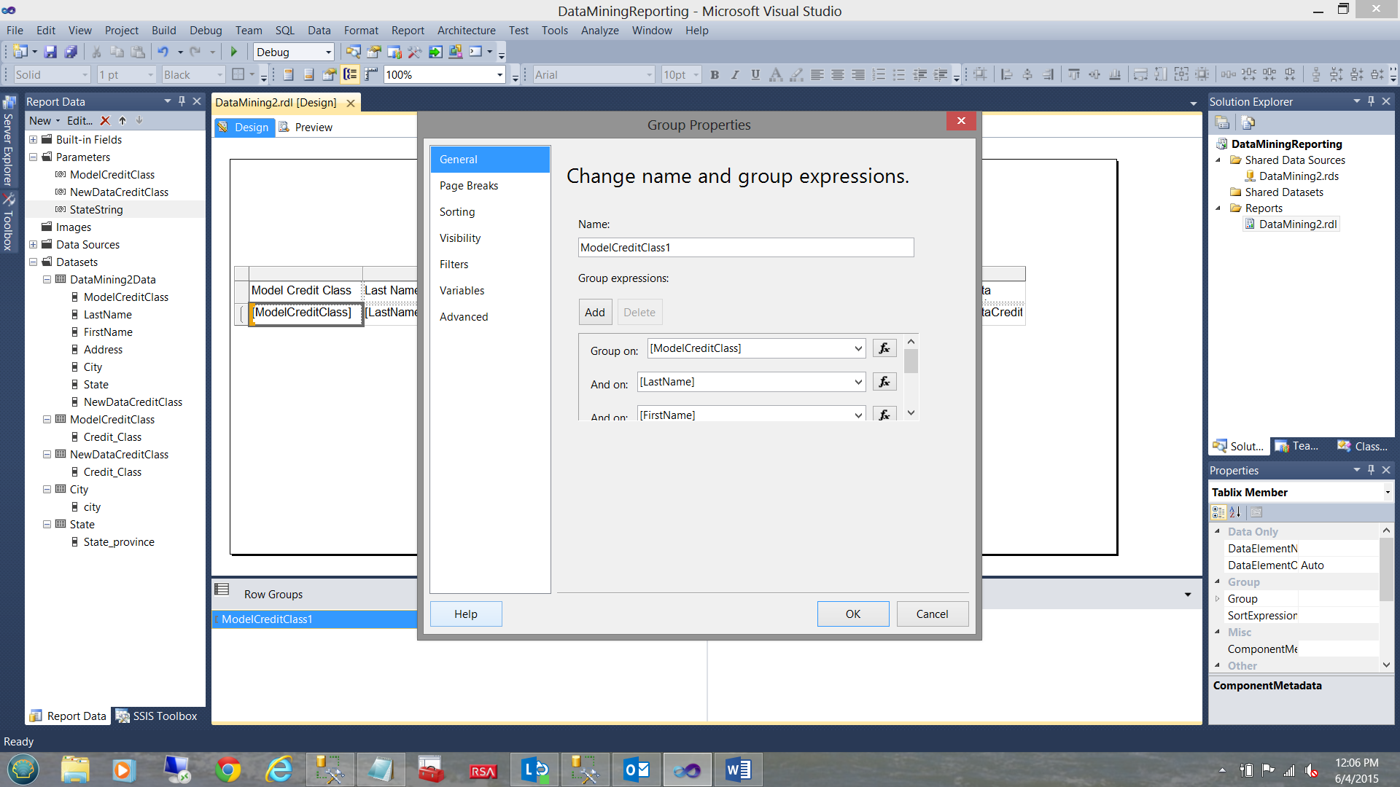Delete selected item in Report Data panel
Screen dimensions: 1400x787
click(105, 121)
